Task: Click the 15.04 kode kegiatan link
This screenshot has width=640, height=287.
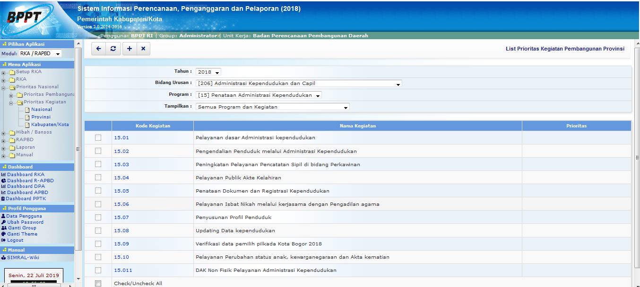Action: [x=121, y=178]
